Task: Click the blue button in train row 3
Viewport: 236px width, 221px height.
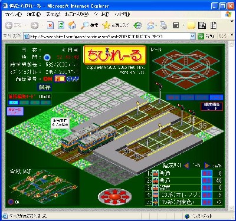Action: point(206,187)
